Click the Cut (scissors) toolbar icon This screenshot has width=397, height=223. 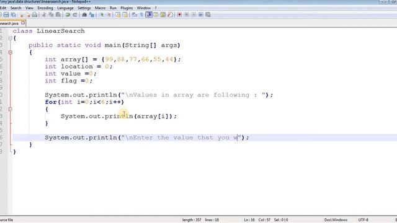(x=44, y=15)
